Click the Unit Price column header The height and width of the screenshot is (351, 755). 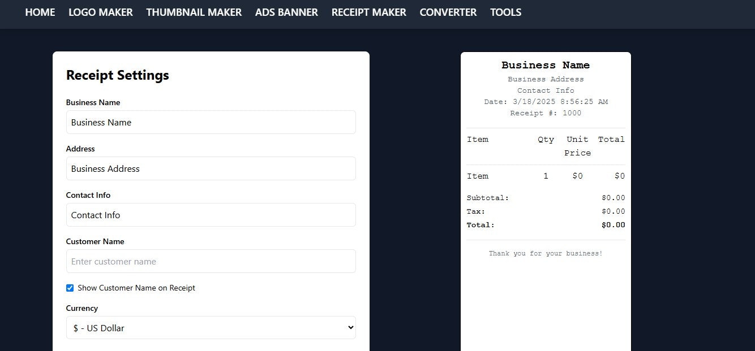click(577, 146)
